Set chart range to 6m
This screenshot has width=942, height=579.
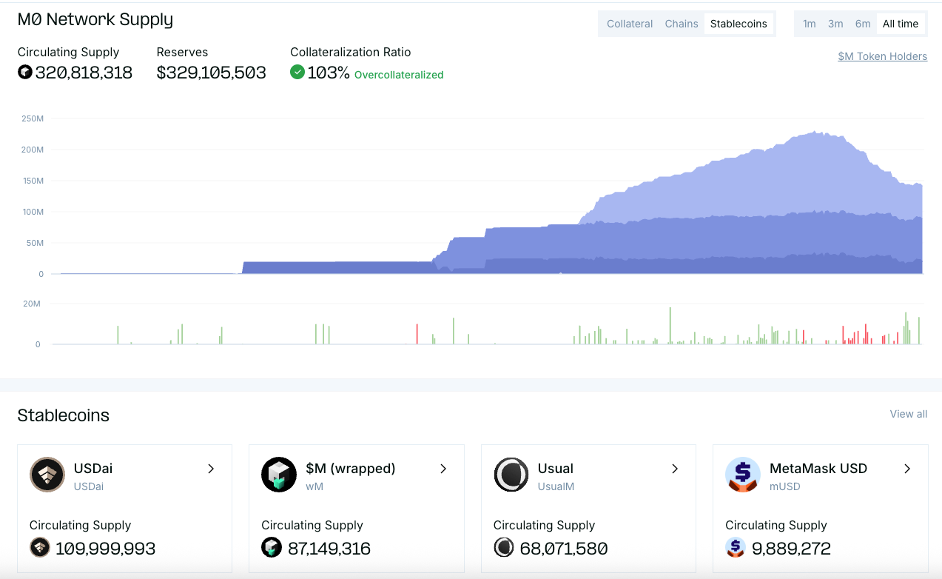point(863,24)
